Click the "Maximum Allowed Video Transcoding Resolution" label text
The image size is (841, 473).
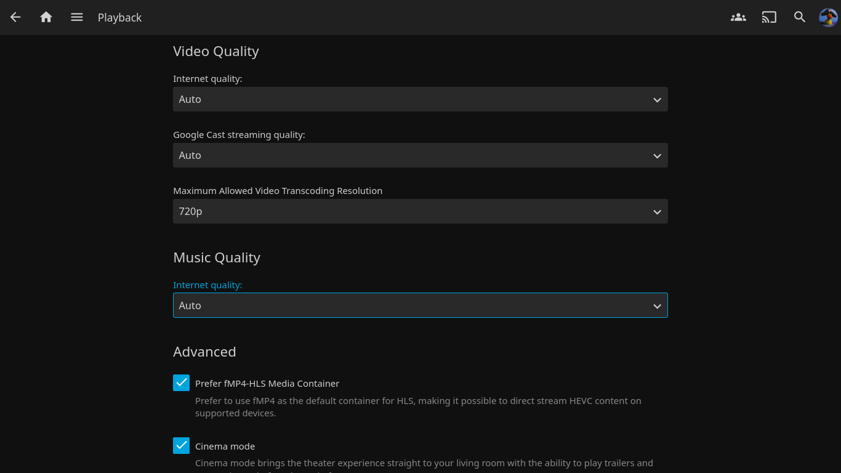[x=278, y=191]
